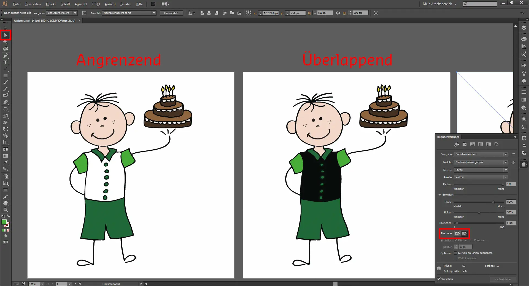The height and width of the screenshot is (286, 529).
Task: Click the preset menu list icon beside Vorgabe
Action: pos(513,154)
